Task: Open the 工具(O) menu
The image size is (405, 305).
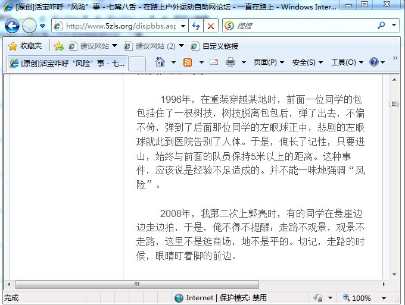Action: click(x=347, y=62)
